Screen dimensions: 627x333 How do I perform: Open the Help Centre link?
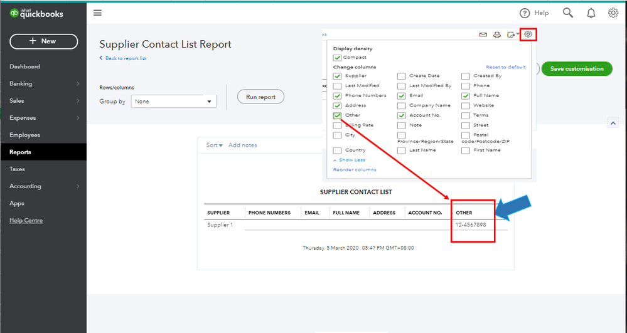[26, 220]
